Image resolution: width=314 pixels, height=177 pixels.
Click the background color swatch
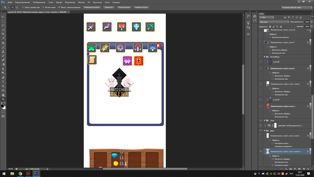point(4,108)
